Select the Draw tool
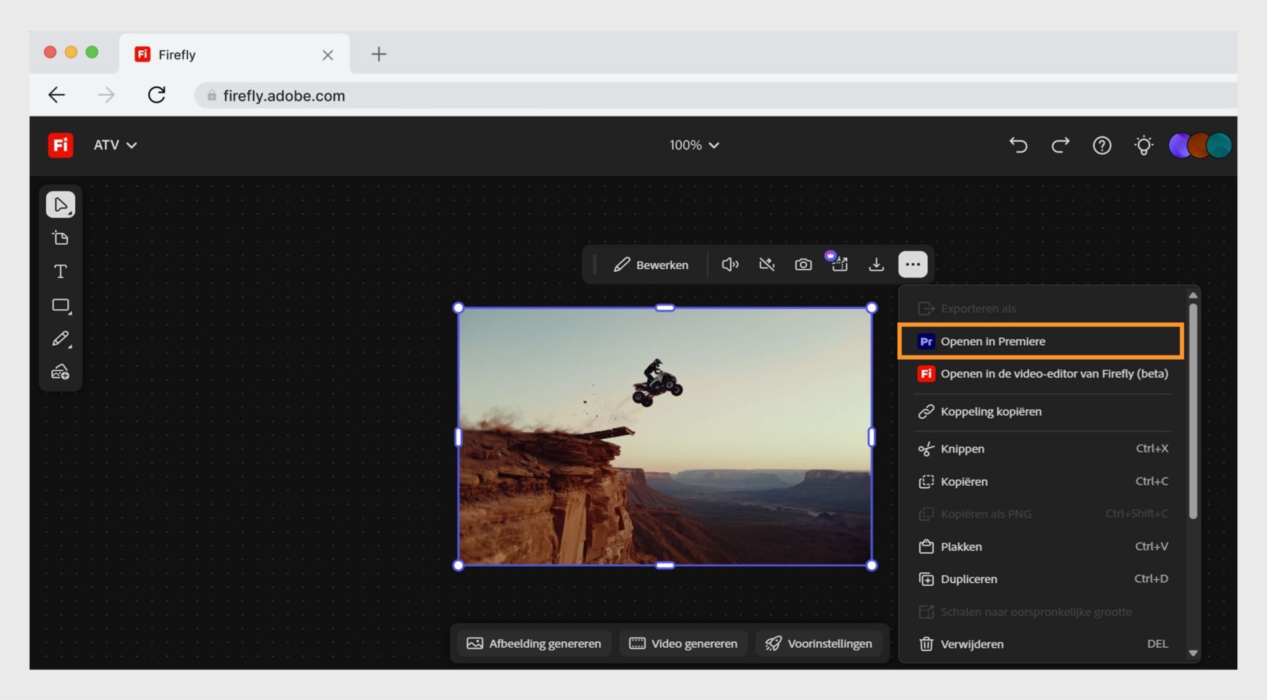This screenshot has width=1267, height=700. tap(60, 338)
